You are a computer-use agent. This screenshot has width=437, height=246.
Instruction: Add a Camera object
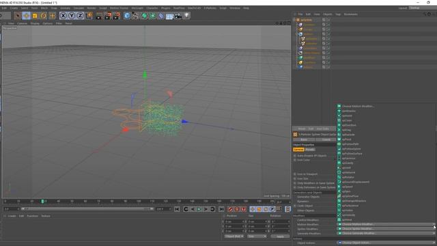pyautogui.click(x=178, y=16)
